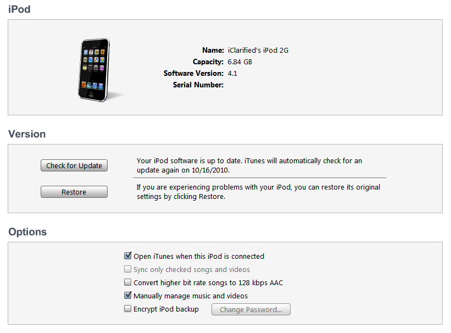The image size is (451, 333).
Task: Click the Options section heading
Action: [x=27, y=232]
